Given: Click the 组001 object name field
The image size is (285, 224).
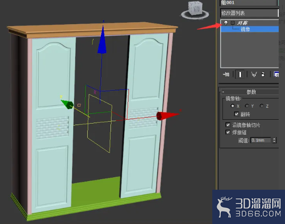Looking at the screenshot, I should tap(248, 3).
